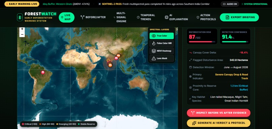Select the orange marker 03 south of India
272x129 pixels.
click(110, 65)
